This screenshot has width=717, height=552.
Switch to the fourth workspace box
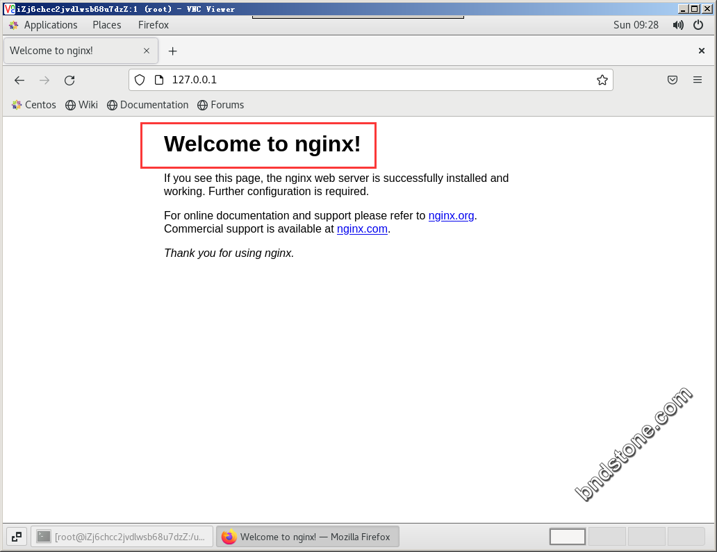click(x=686, y=537)
